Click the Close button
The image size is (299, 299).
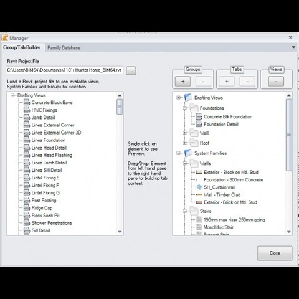coord(275,253)
